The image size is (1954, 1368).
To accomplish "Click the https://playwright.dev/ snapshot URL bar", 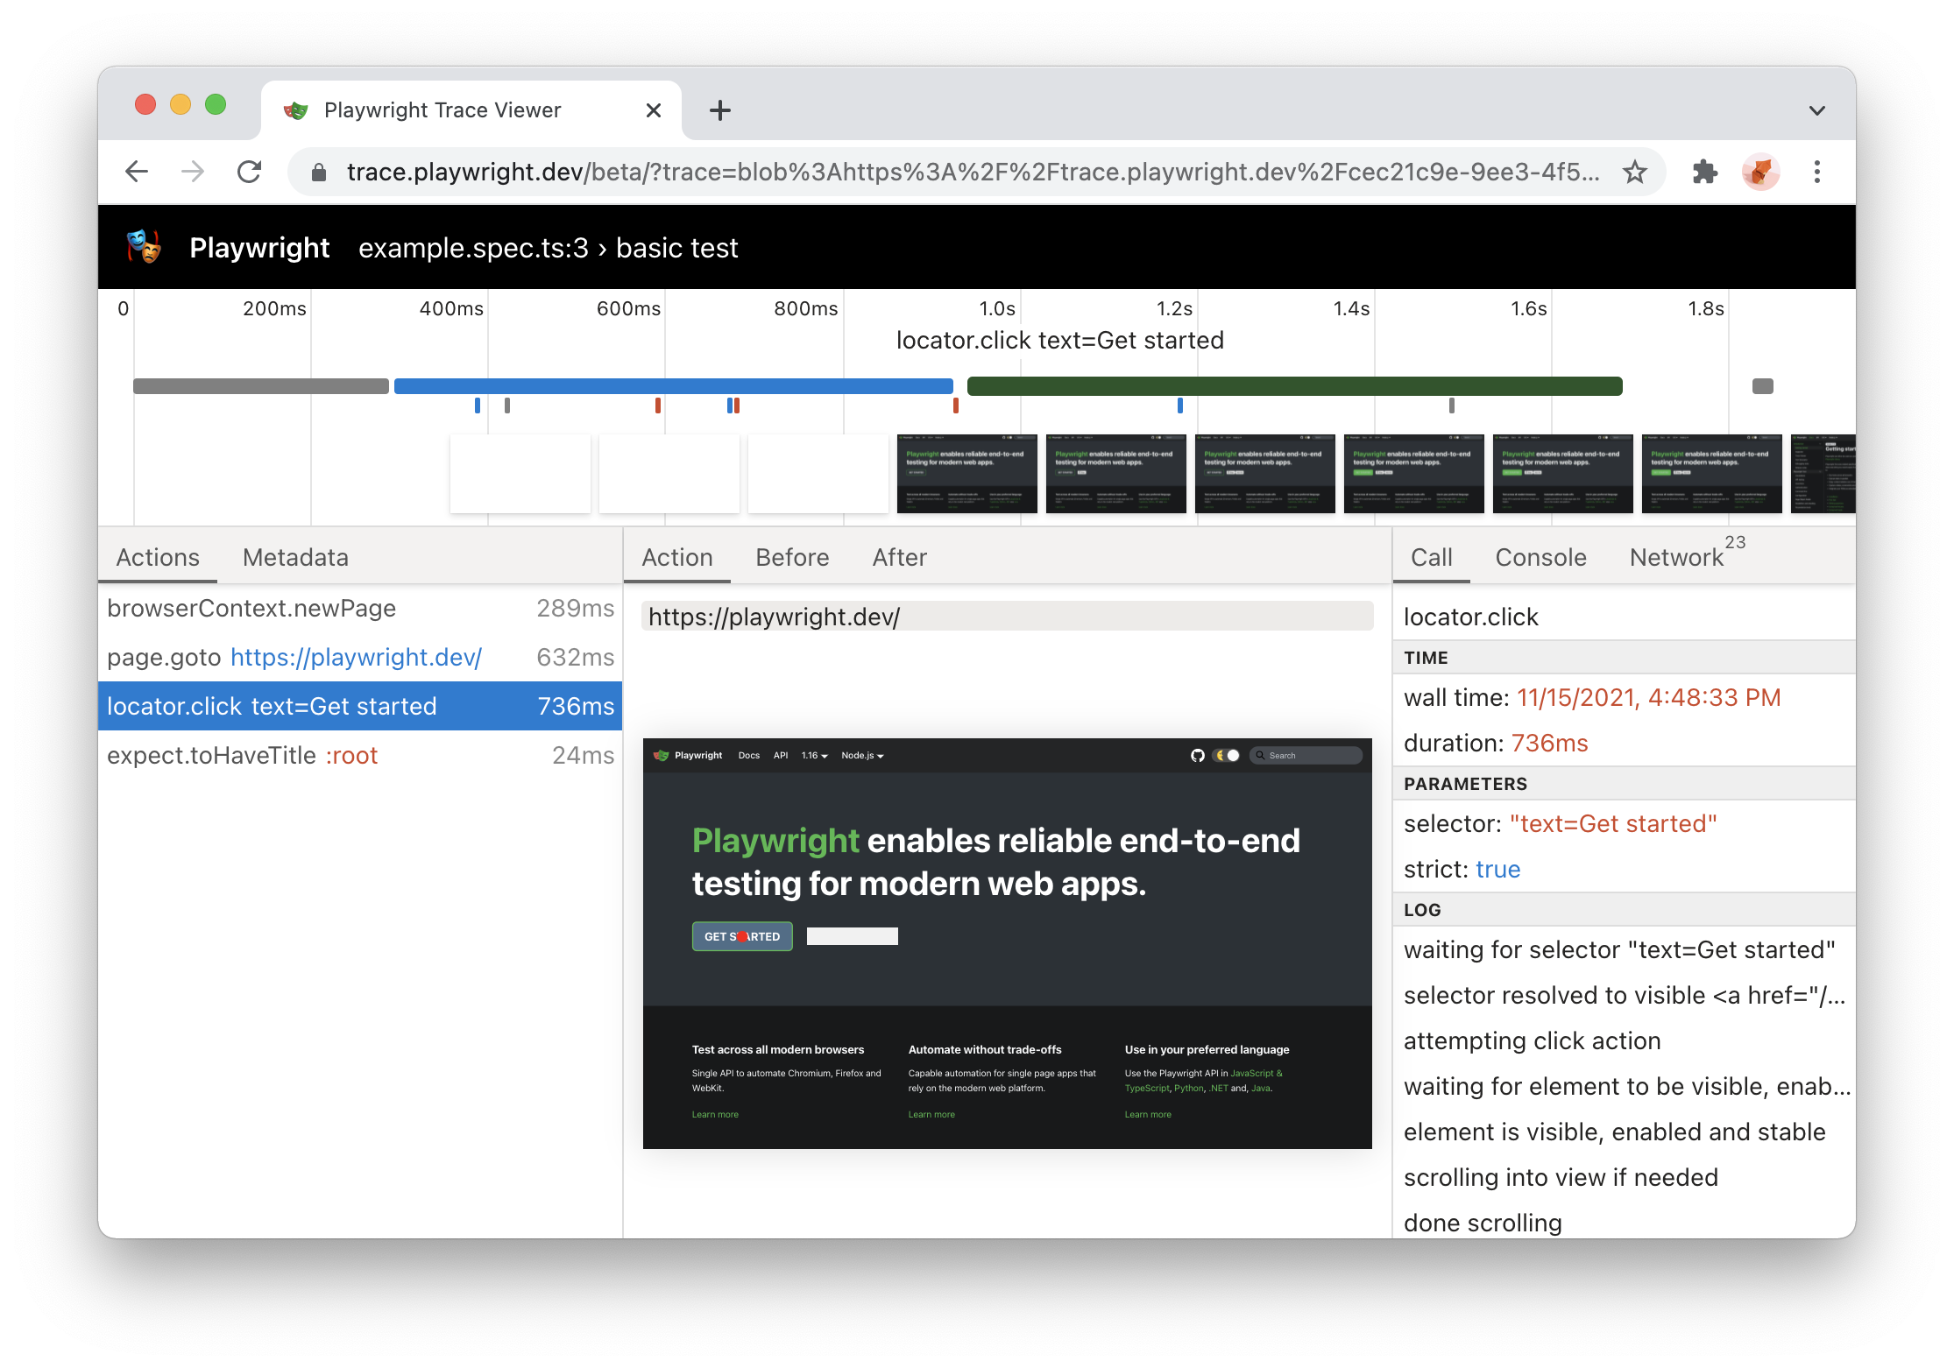I will click(x=1008, y=617).
